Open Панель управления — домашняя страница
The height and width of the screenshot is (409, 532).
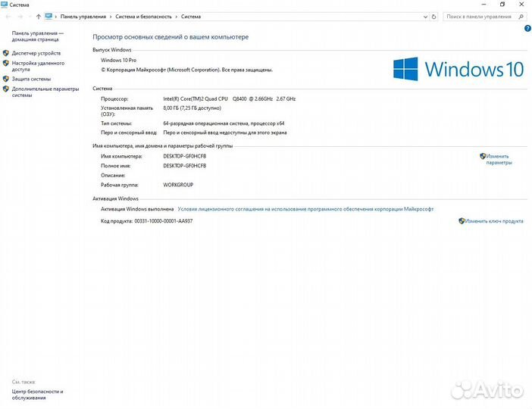click(38, 36)
